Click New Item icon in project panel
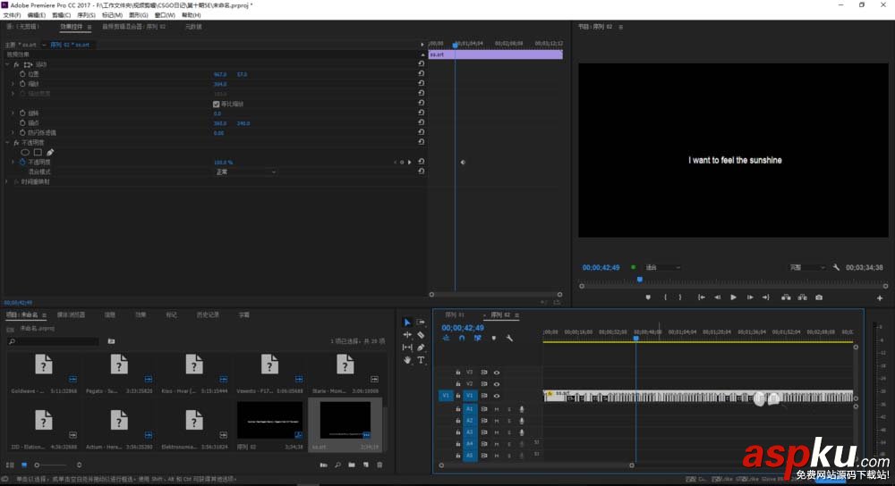 [366, 465]
